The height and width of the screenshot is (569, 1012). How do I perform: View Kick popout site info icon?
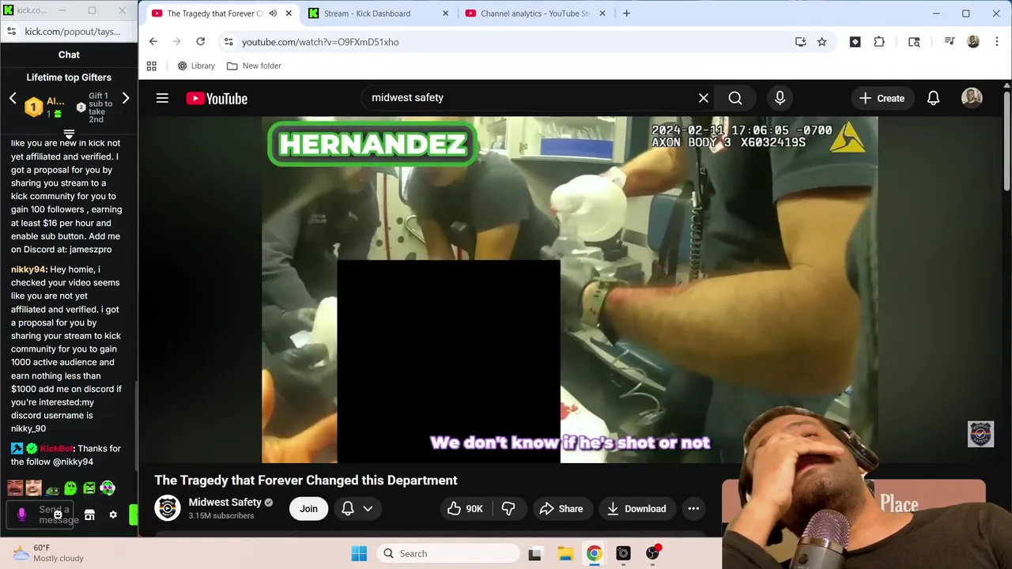(x=11, y=32)
